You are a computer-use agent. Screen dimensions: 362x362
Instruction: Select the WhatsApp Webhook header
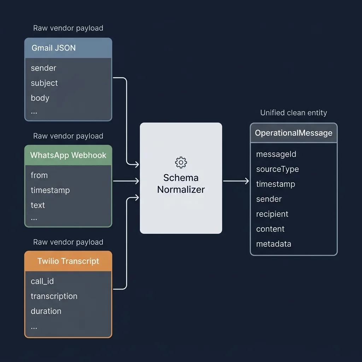point(68,155)
